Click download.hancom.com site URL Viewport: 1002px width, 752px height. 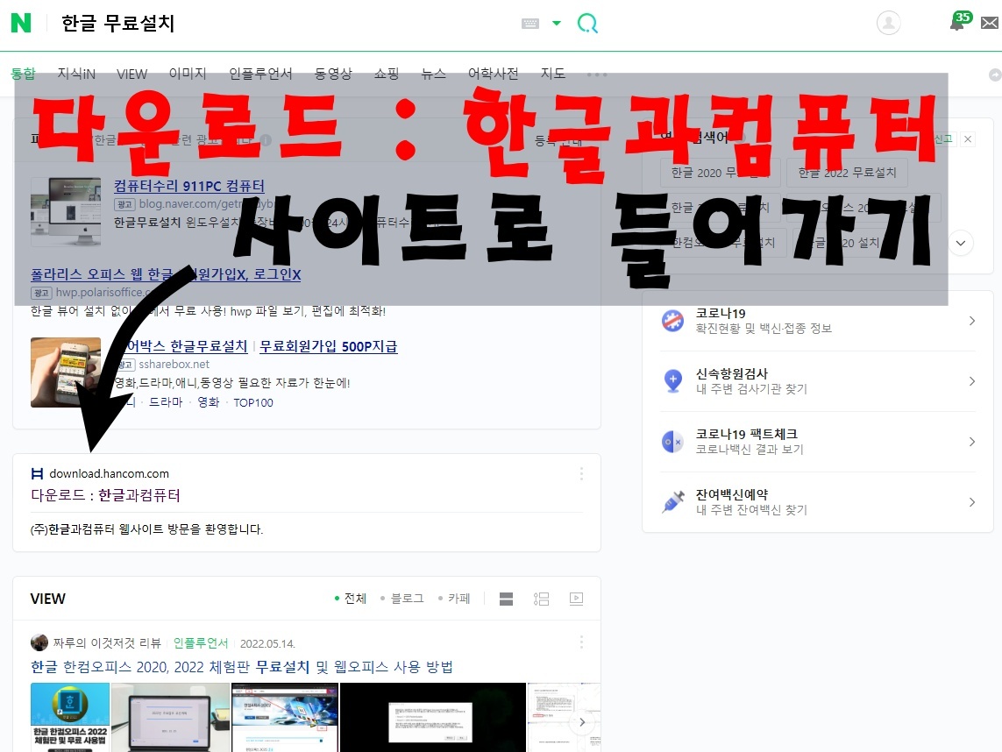pyautogui.click(x=110, y=473)
